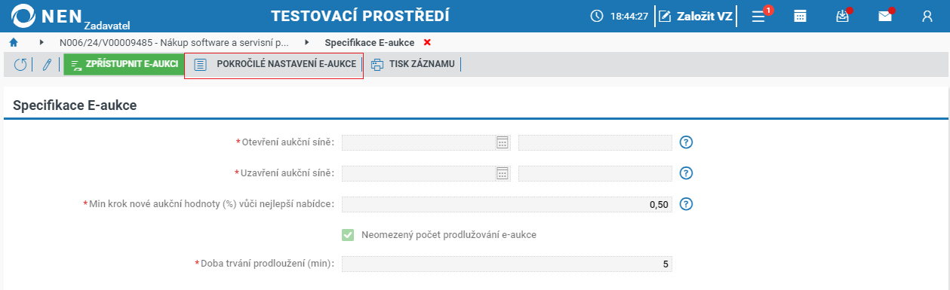Show help for Min krok field
Screen dimensions: 950x290
pyautogui.click(x=686, y=204)
